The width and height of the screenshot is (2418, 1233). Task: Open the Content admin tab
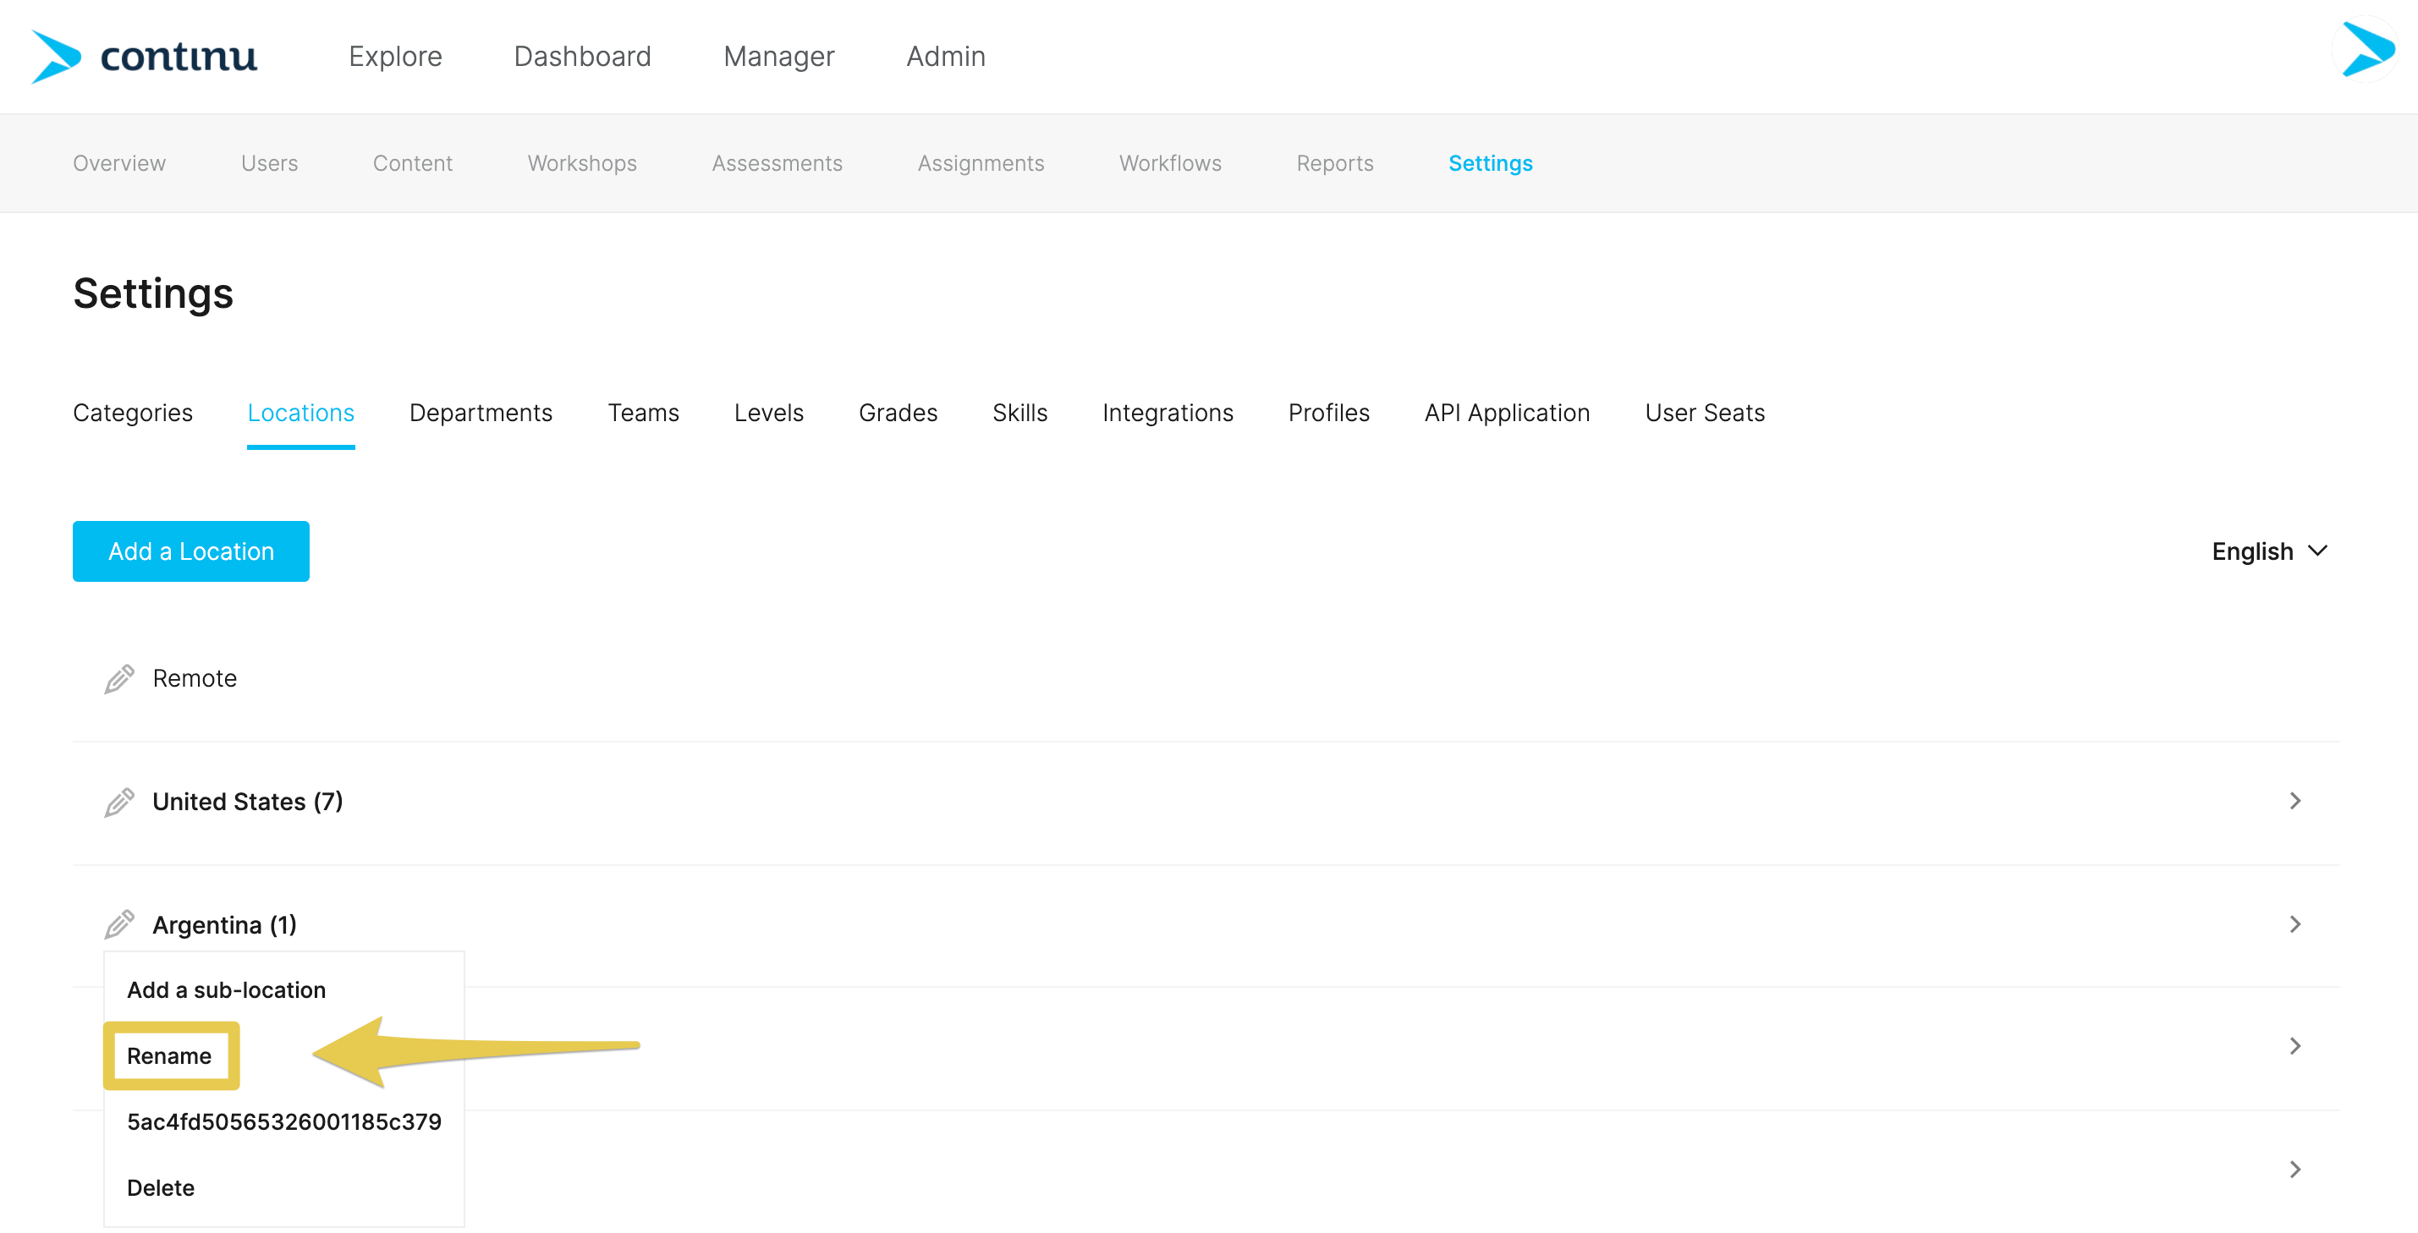(x=413, y=163)
